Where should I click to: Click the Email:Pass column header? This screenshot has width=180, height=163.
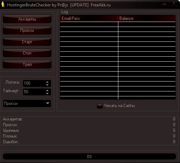pos(89,18)
